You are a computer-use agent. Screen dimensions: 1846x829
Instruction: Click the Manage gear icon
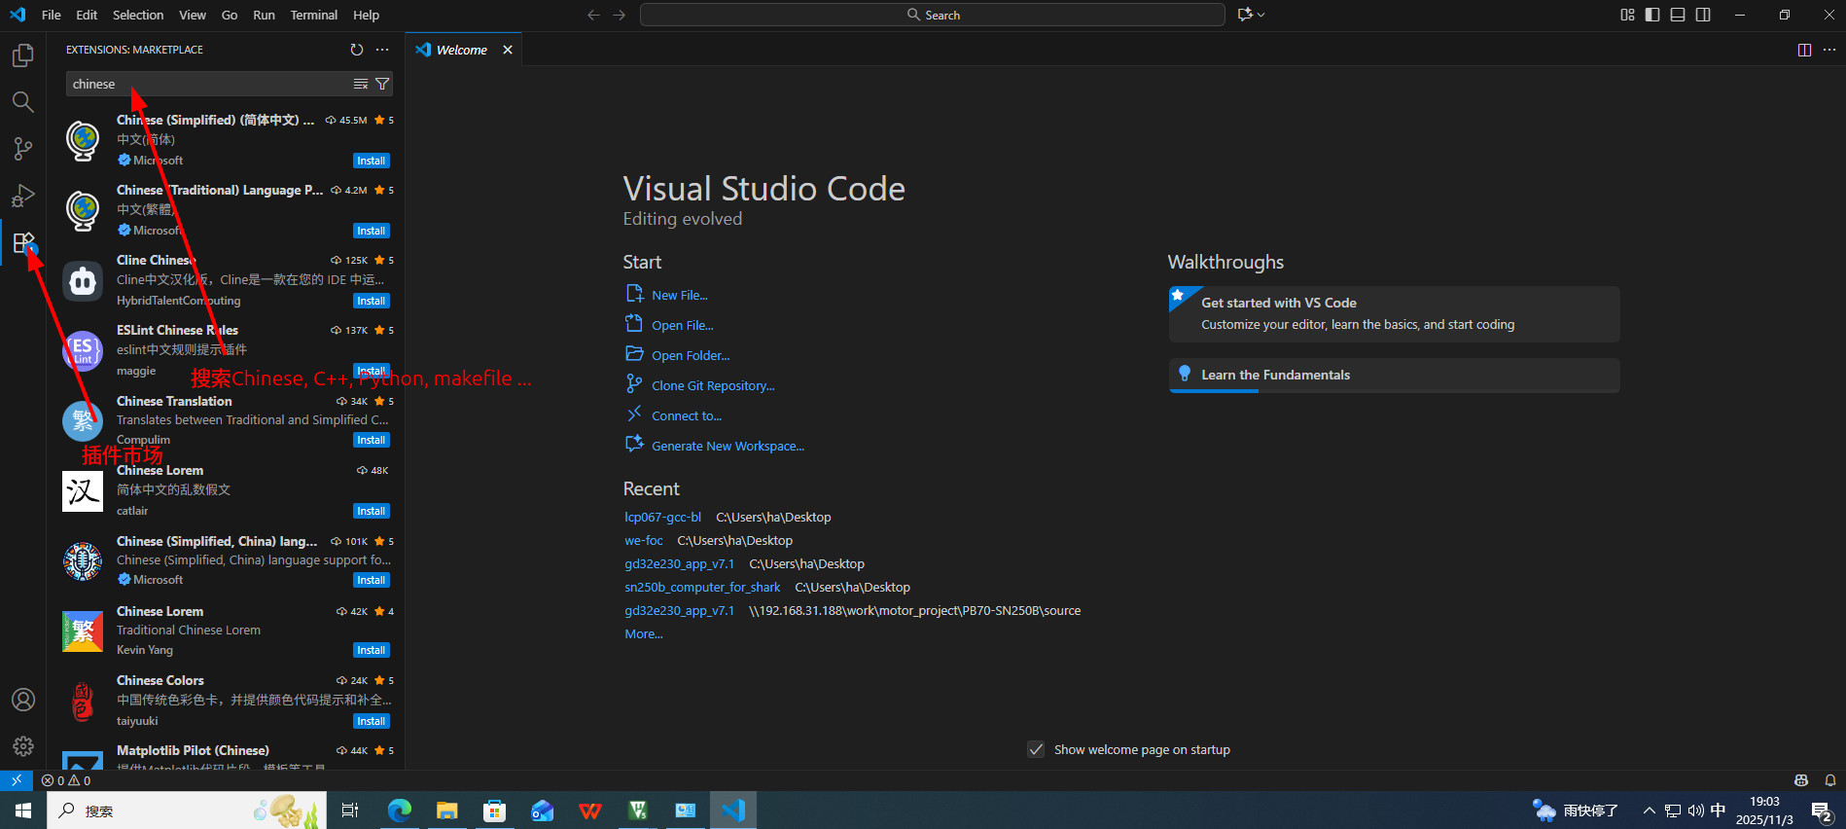click(22, 746)
